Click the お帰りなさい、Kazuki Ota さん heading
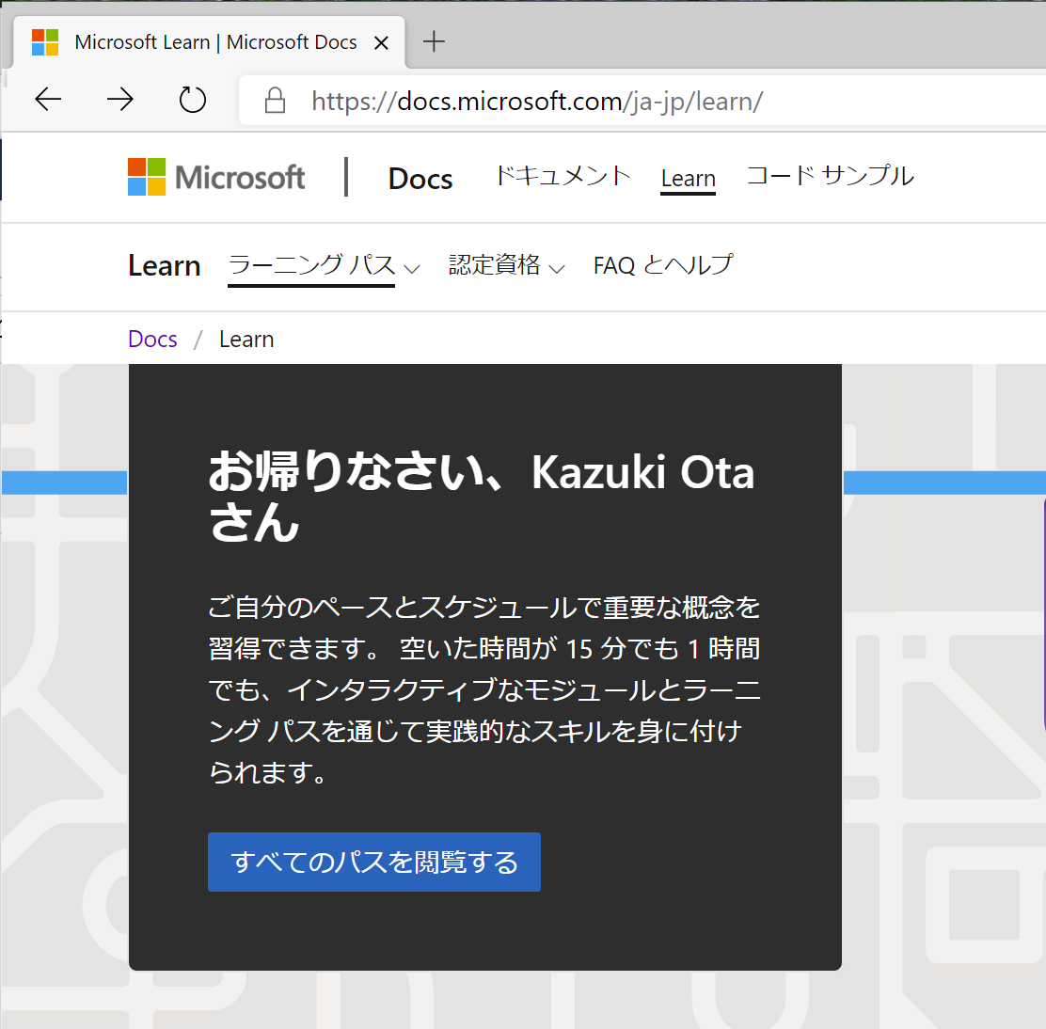The height and width of the screenshot is (1029, 1046). coord(482,497)
